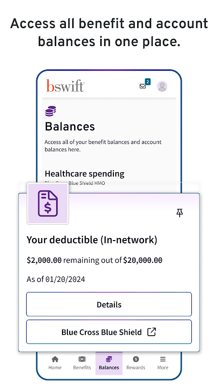Click the $2,000.00 remaining amount text

tap(44, 260)
